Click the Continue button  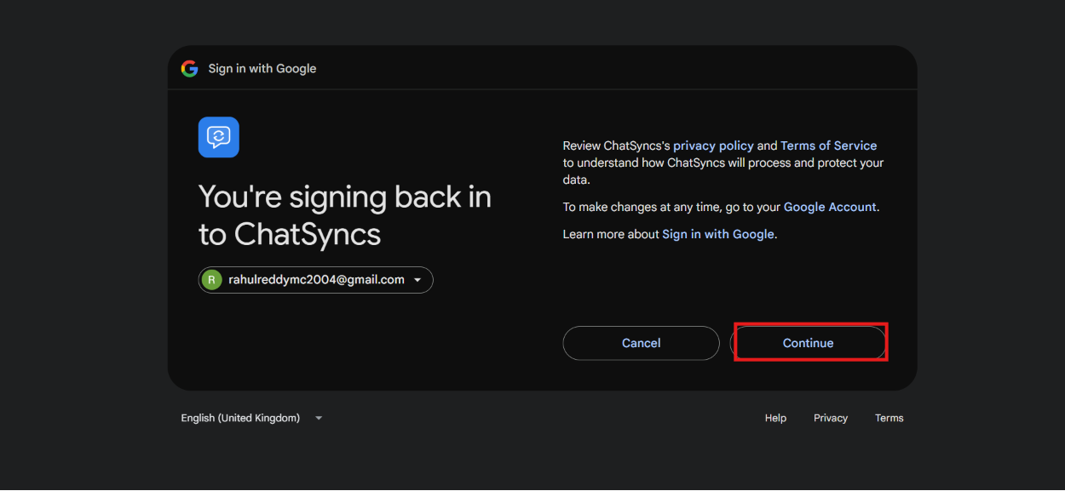click(x=809, y=343)
